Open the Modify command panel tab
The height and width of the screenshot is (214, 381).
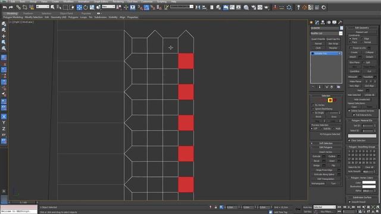pyautogui.click(x=317, y=23)
